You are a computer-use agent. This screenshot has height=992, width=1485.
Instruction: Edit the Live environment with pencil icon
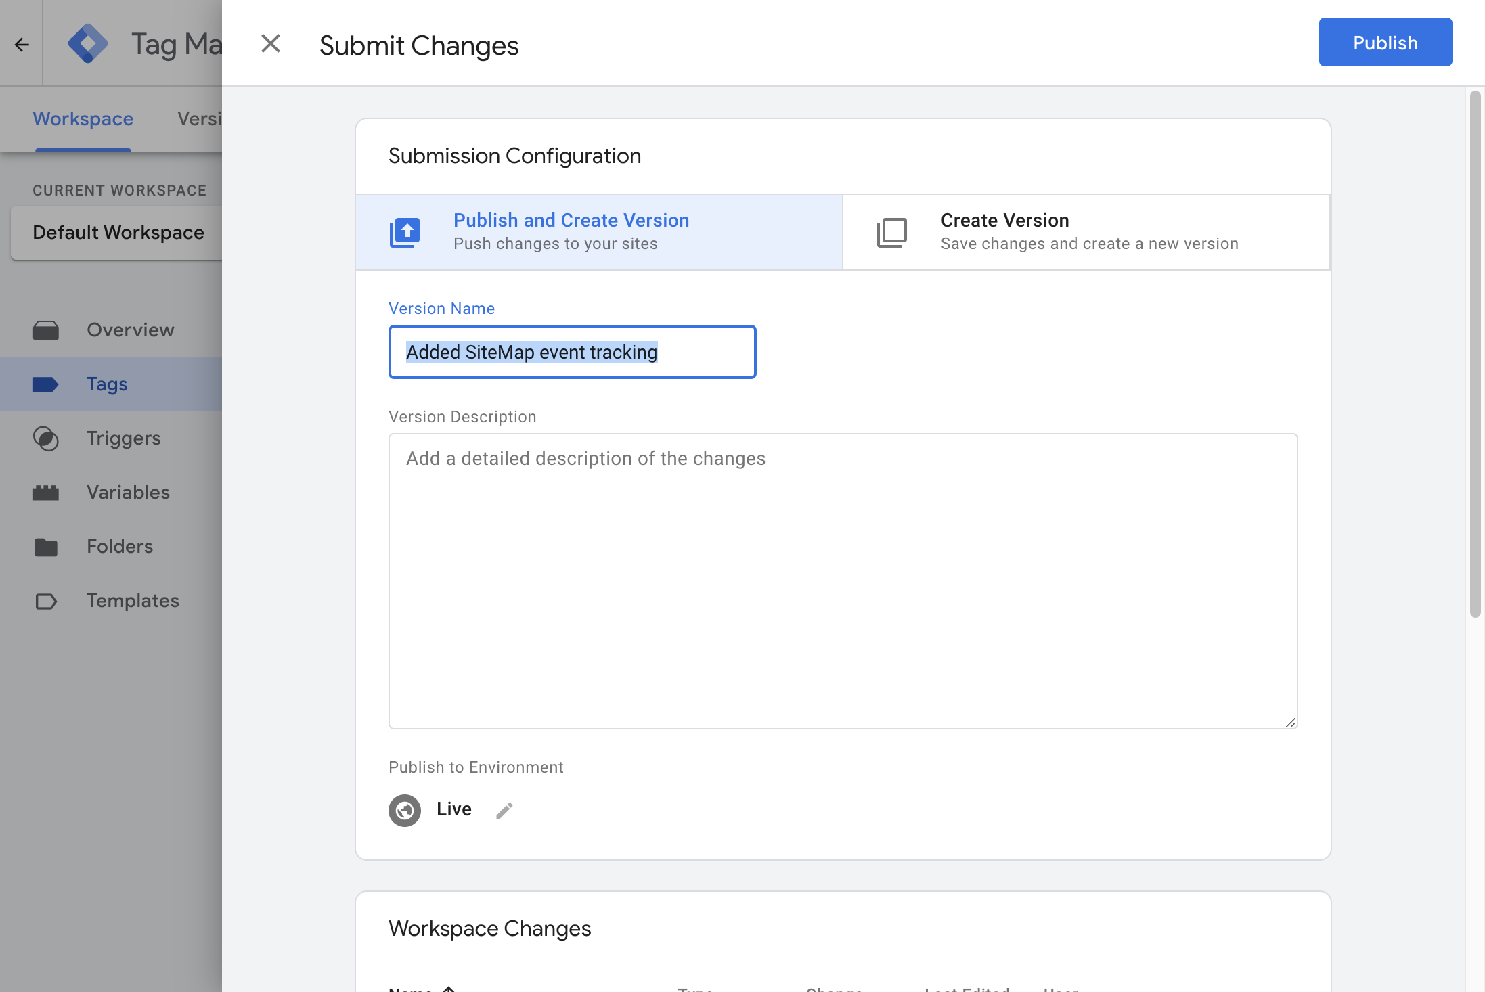click(x=504, y=810)
